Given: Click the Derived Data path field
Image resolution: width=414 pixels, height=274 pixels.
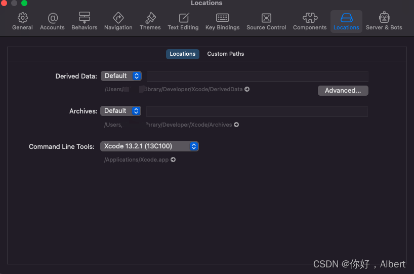Looking at the screenshot, I should (x=258, y=76).
